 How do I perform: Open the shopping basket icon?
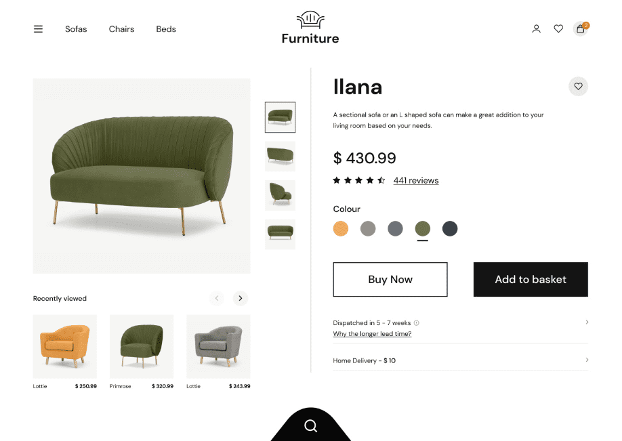pos(581,29)
